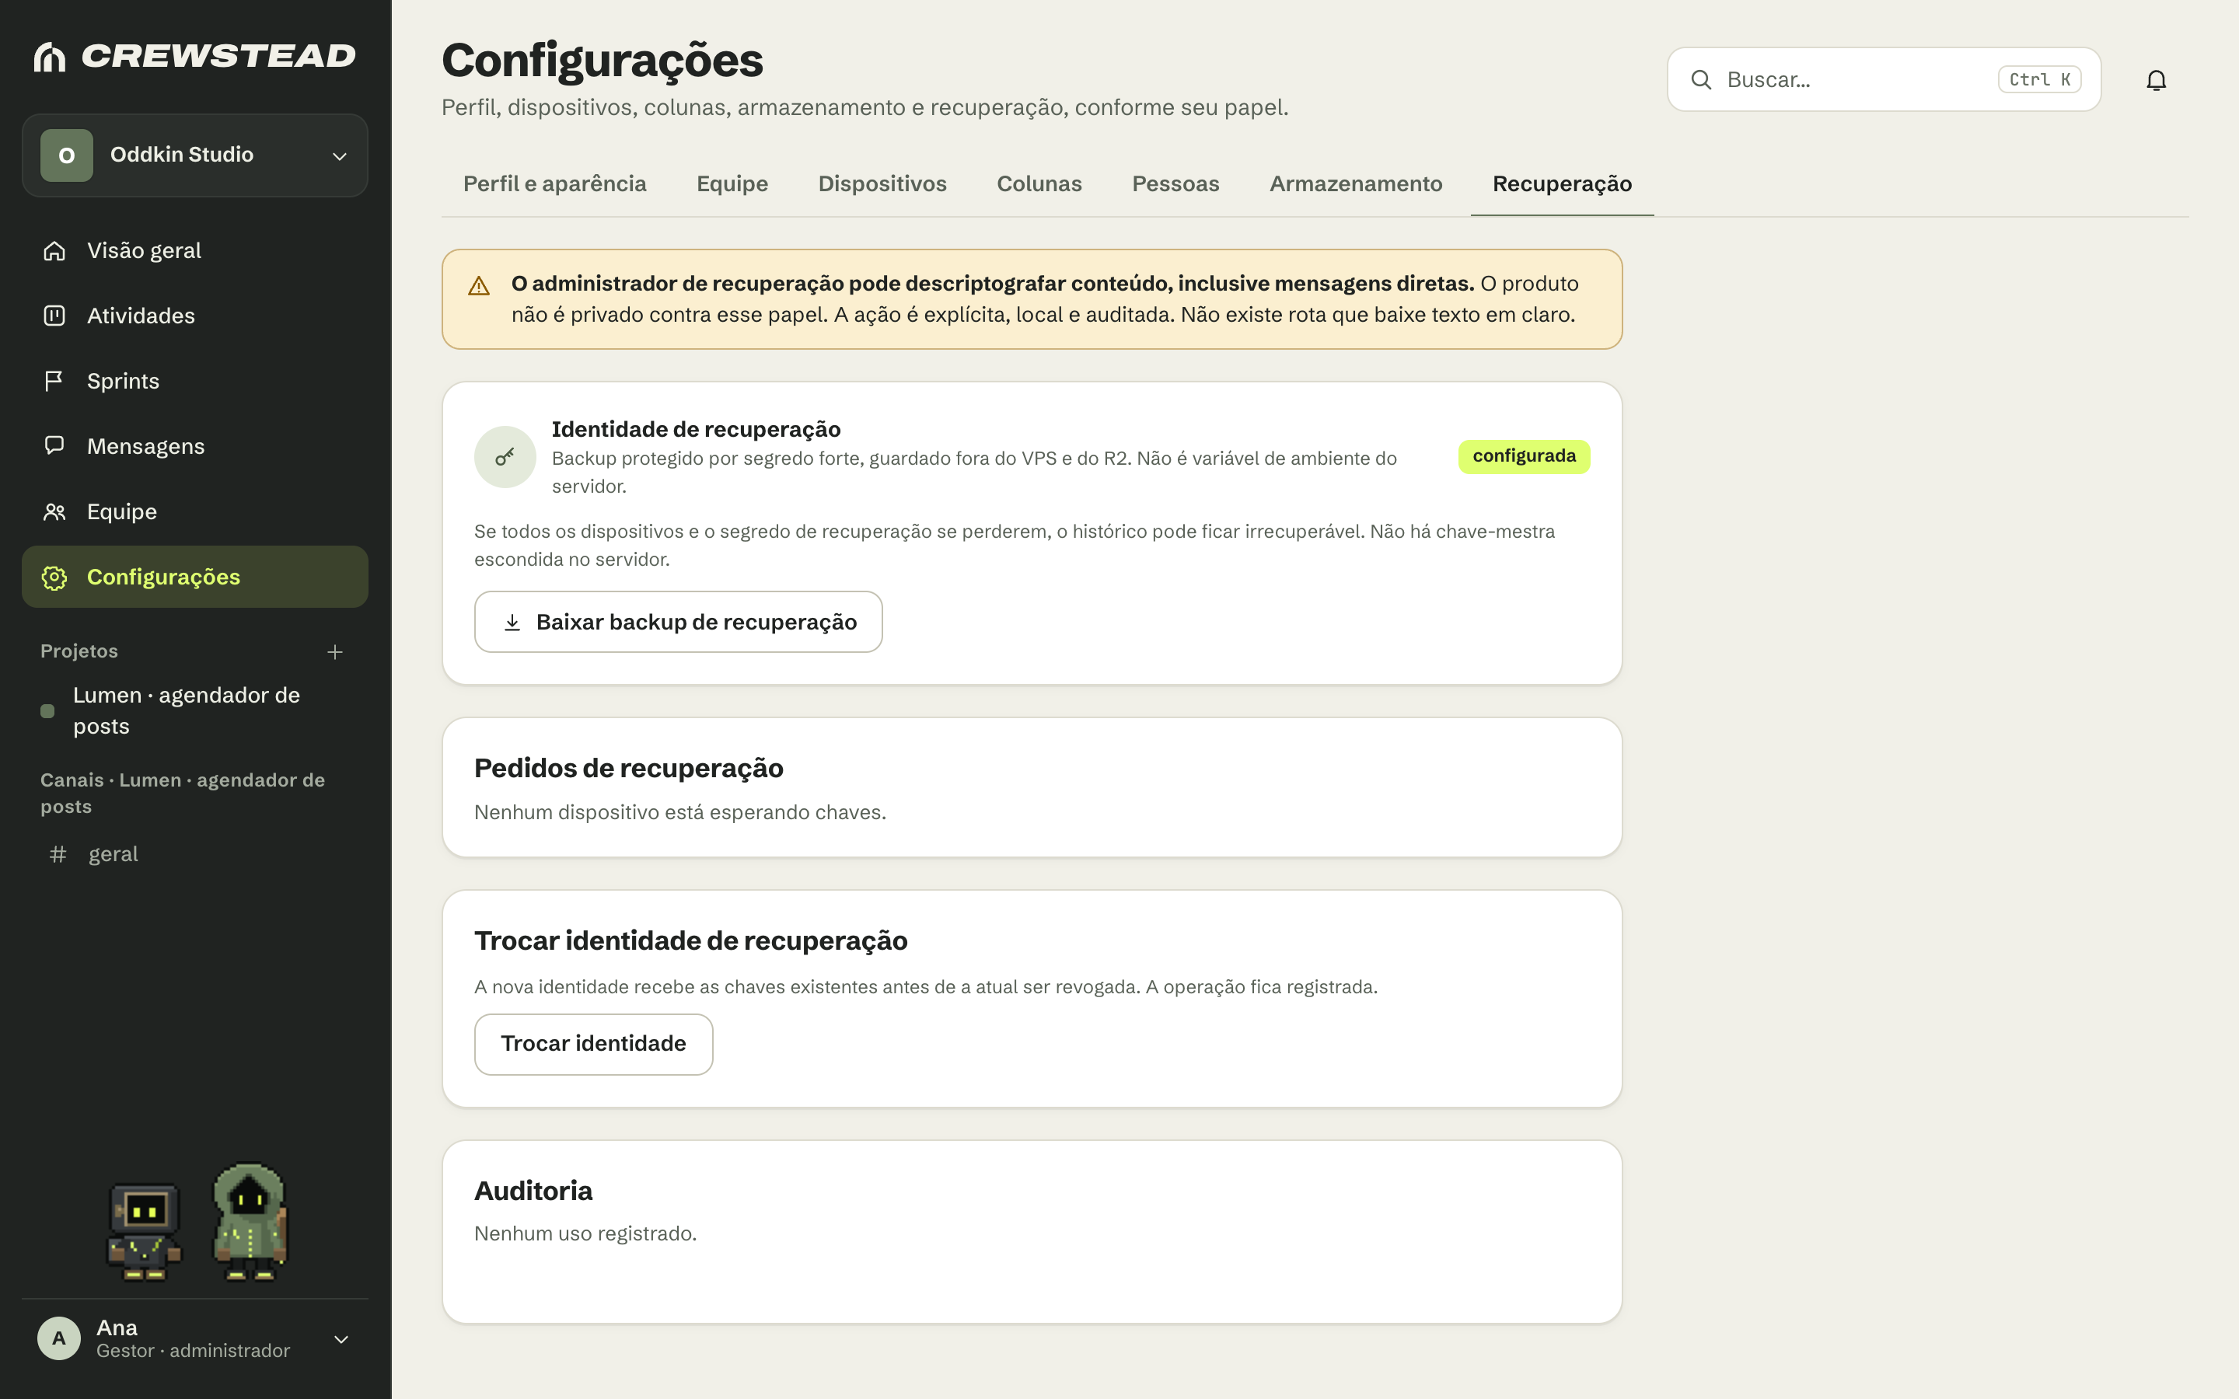This screenshot has height=1399, width=2239.
Task: Navigate to Sprints in sidebar
Action: [195, 381]
